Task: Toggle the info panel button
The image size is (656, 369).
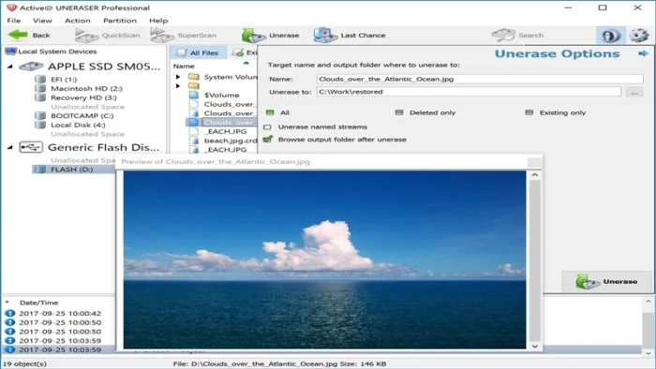Action: point(610,35)
